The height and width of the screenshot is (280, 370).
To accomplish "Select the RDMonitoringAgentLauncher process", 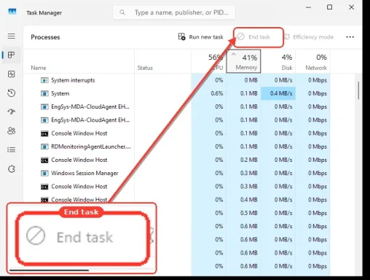I will pos(177,147).
